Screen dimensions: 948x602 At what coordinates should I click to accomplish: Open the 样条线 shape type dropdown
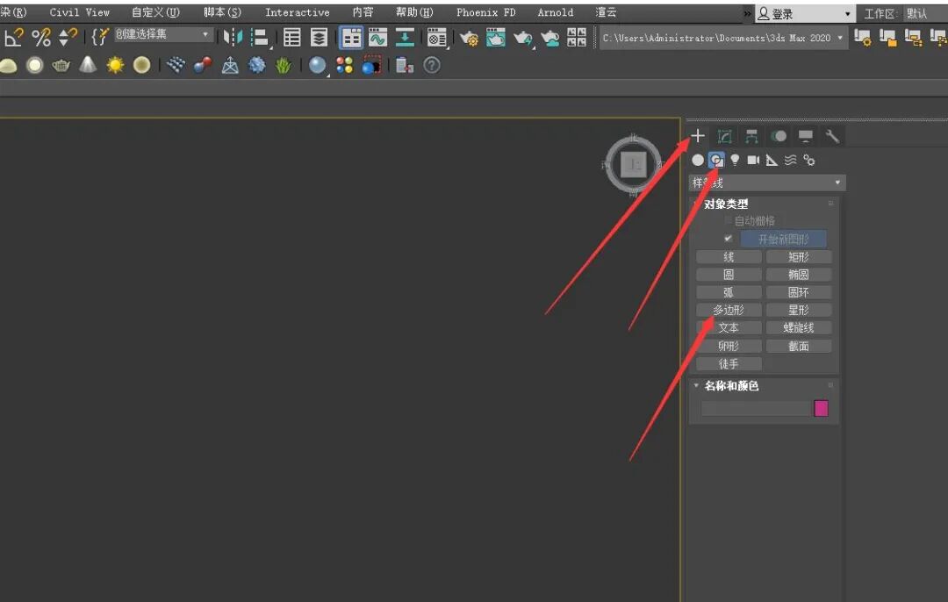(x=767, y=183)
